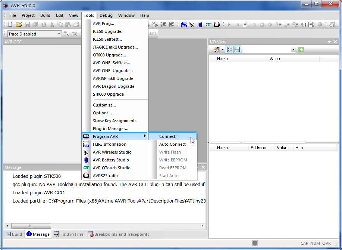Click the AVR Wireless Studio toolbar icon
The height and width of the screenshot is (250, 342).
[x=192, y=24]
